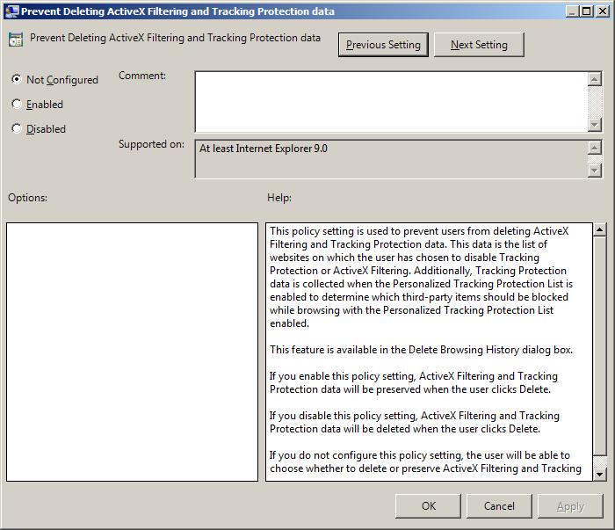Cancel the policy dialog
Viewport: 615px width, 530px height.
(499, 506)
